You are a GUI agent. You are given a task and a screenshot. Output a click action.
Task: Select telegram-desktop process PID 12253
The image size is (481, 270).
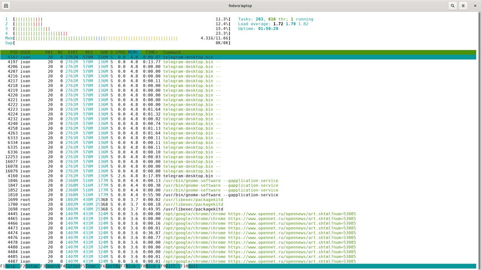tap(238, 157)
